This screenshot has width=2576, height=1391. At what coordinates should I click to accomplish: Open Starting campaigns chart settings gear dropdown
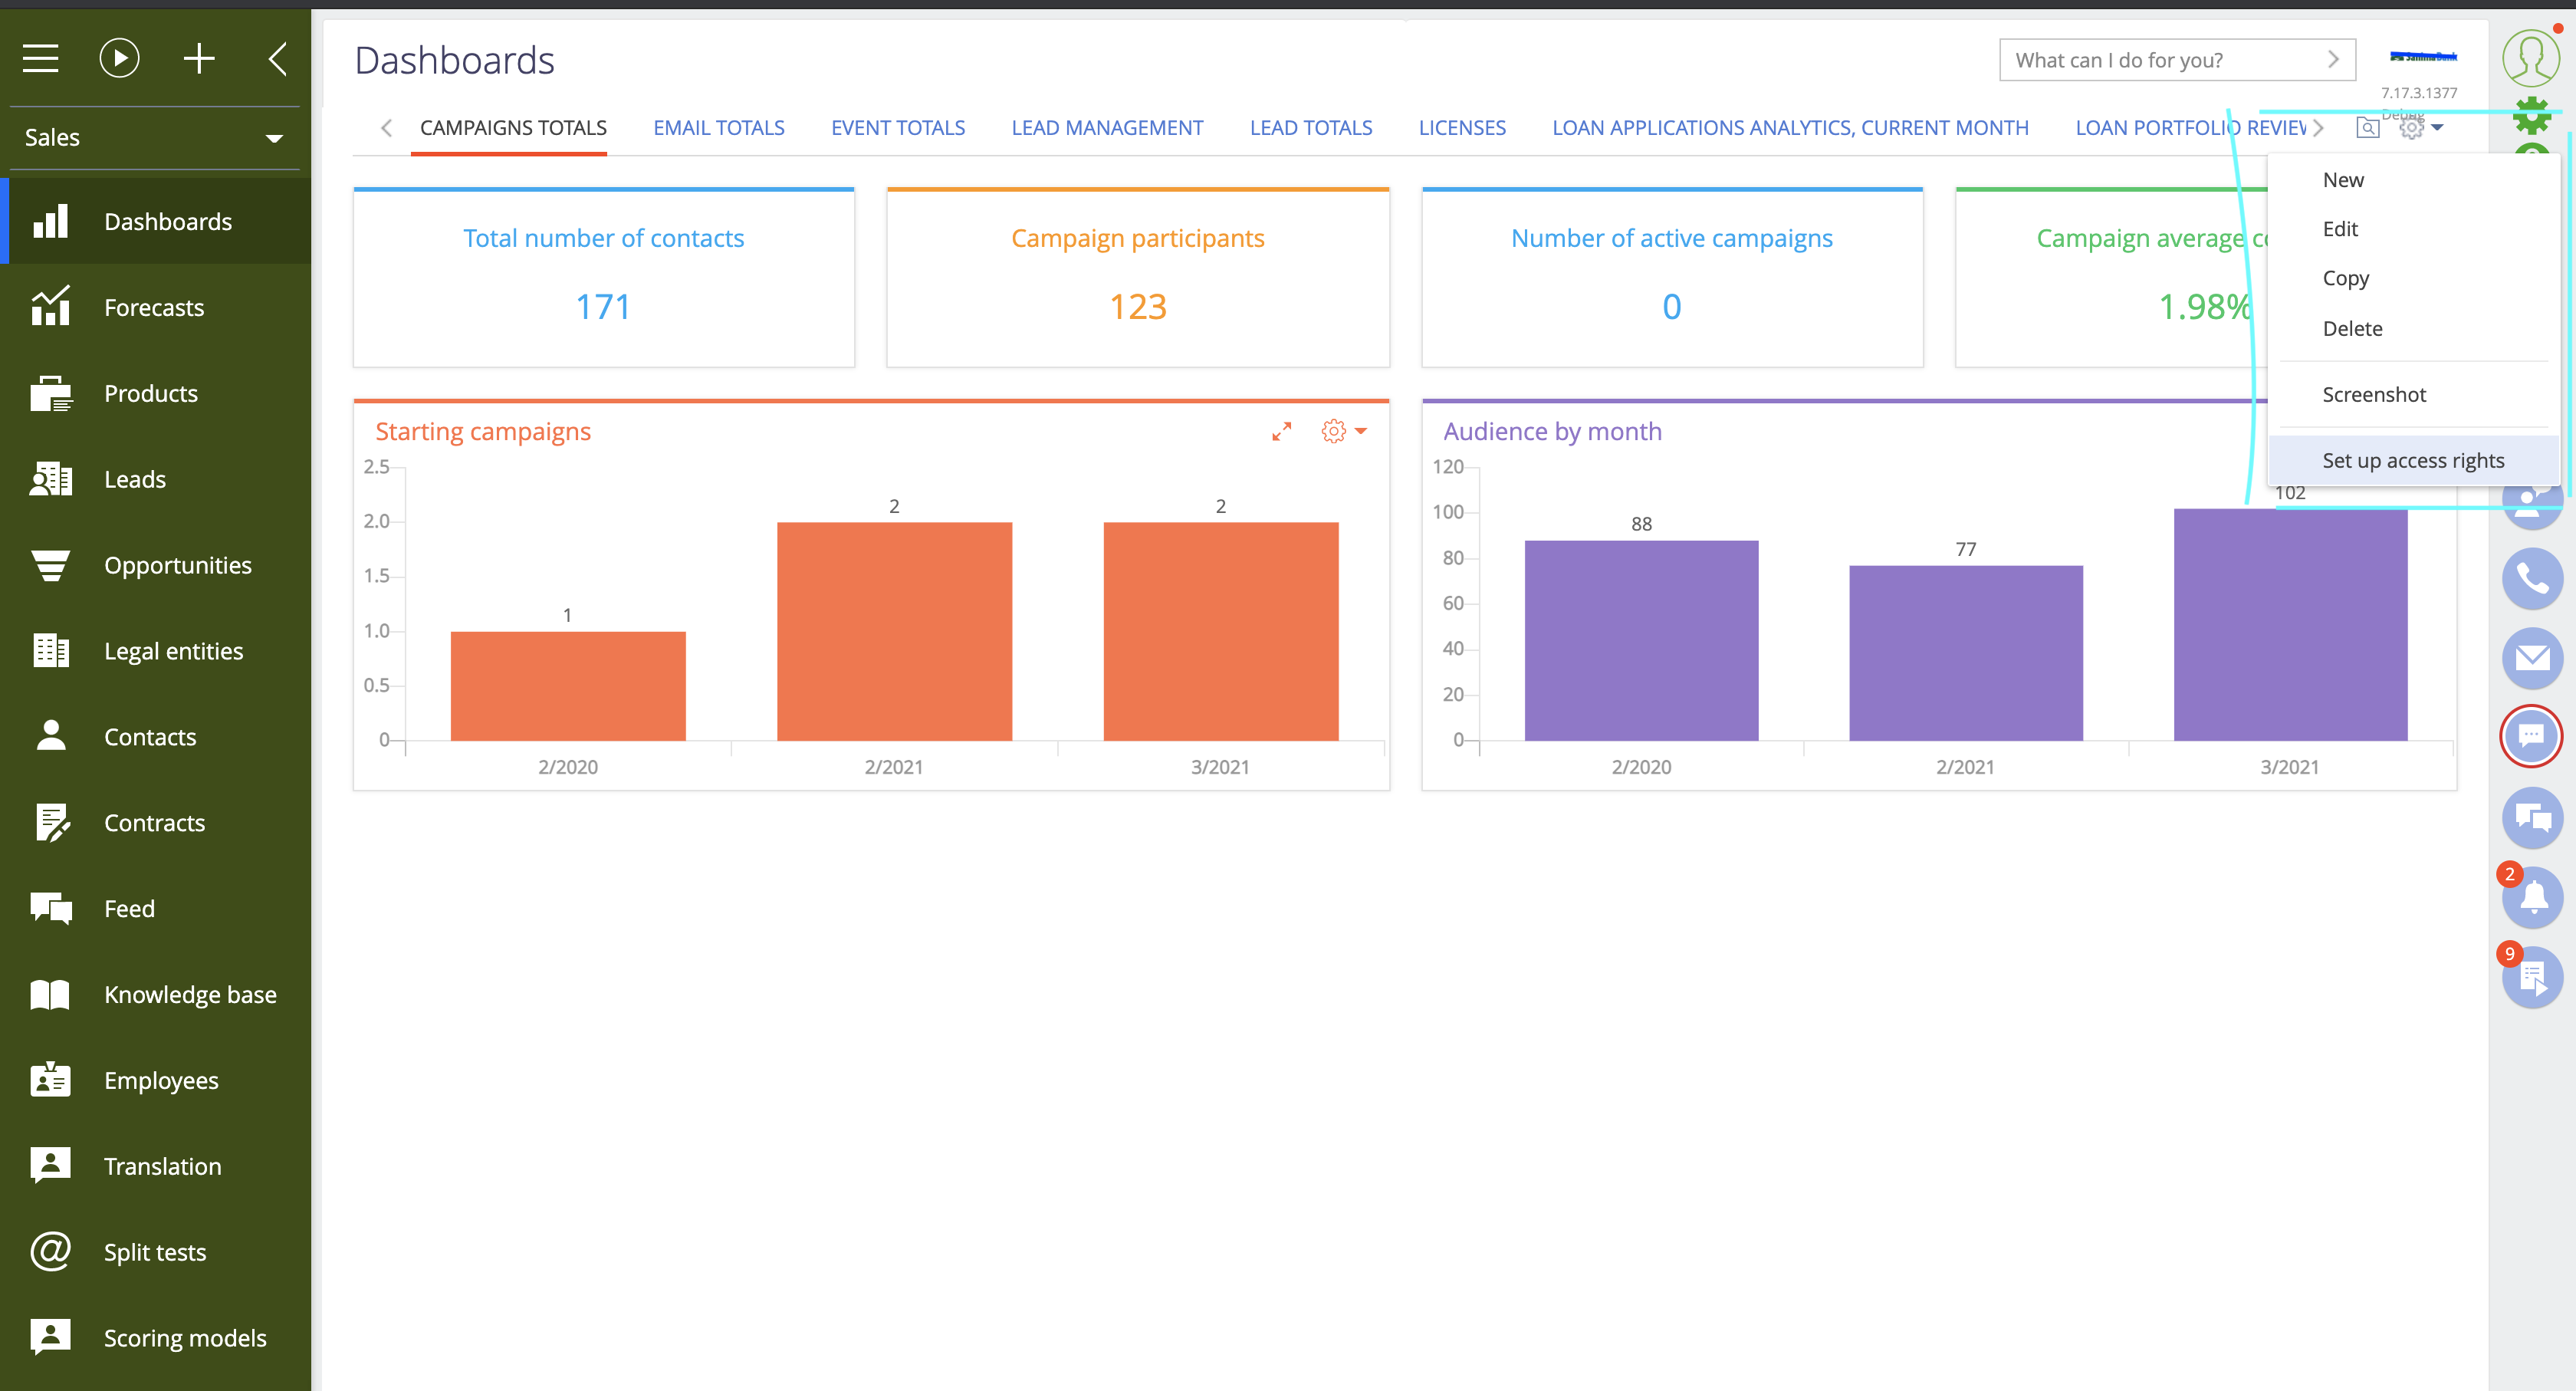(x=1343, y=431)
